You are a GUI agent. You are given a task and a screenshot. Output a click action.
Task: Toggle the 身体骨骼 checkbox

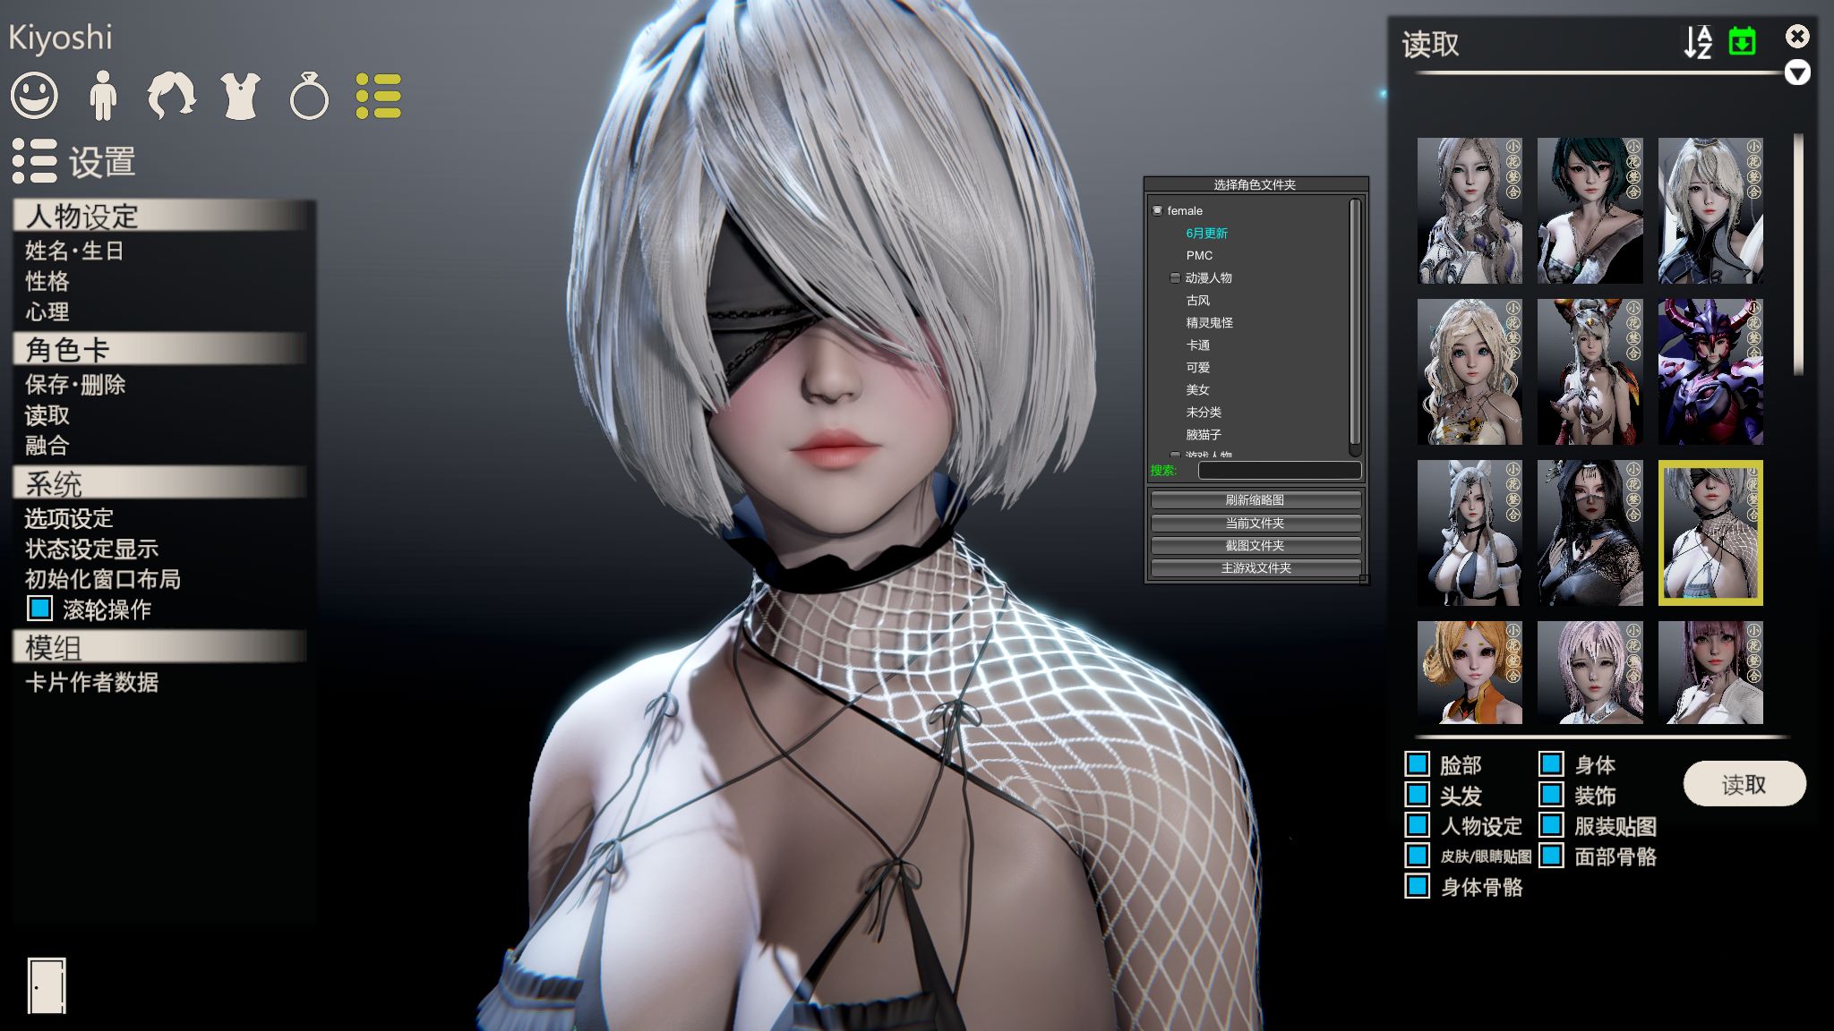point(1417,886)
